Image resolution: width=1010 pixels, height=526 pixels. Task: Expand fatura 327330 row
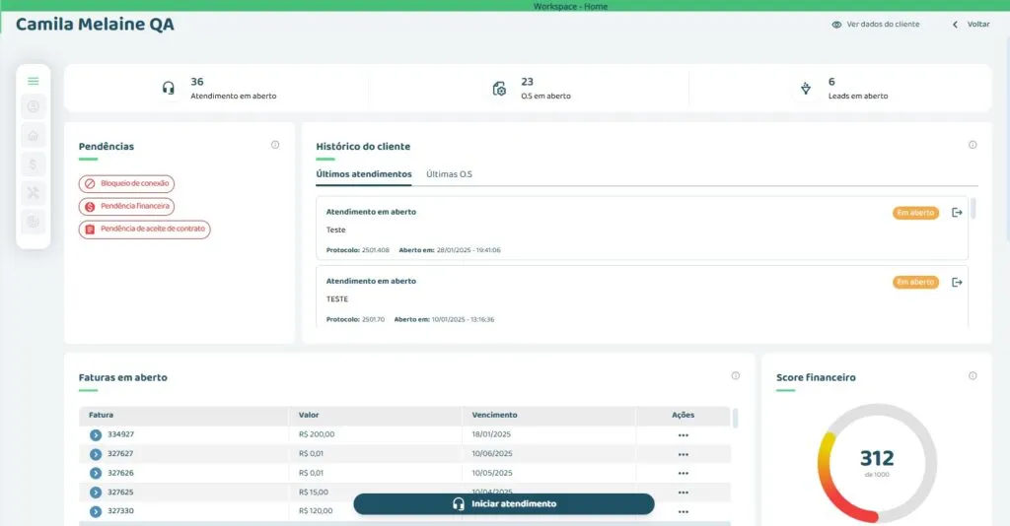click(96, 512)
